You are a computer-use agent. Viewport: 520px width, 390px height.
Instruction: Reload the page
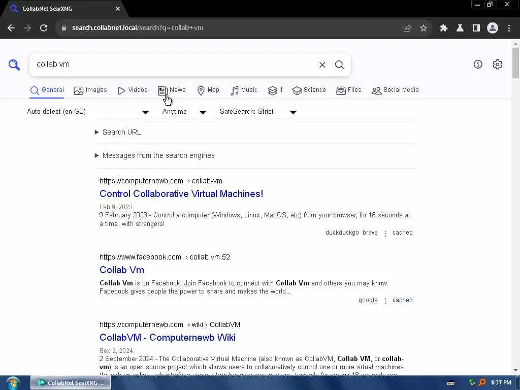click(44, 28)
